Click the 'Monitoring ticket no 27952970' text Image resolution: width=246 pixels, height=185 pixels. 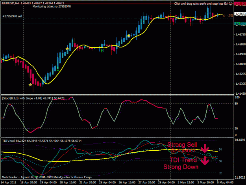[x=52, y=6]
